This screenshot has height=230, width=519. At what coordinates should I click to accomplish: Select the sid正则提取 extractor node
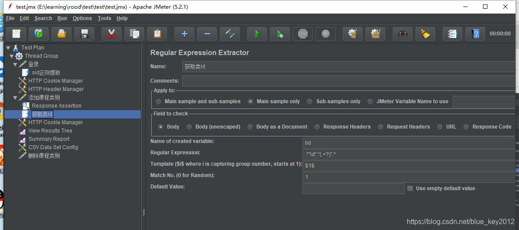coord(46,73)
